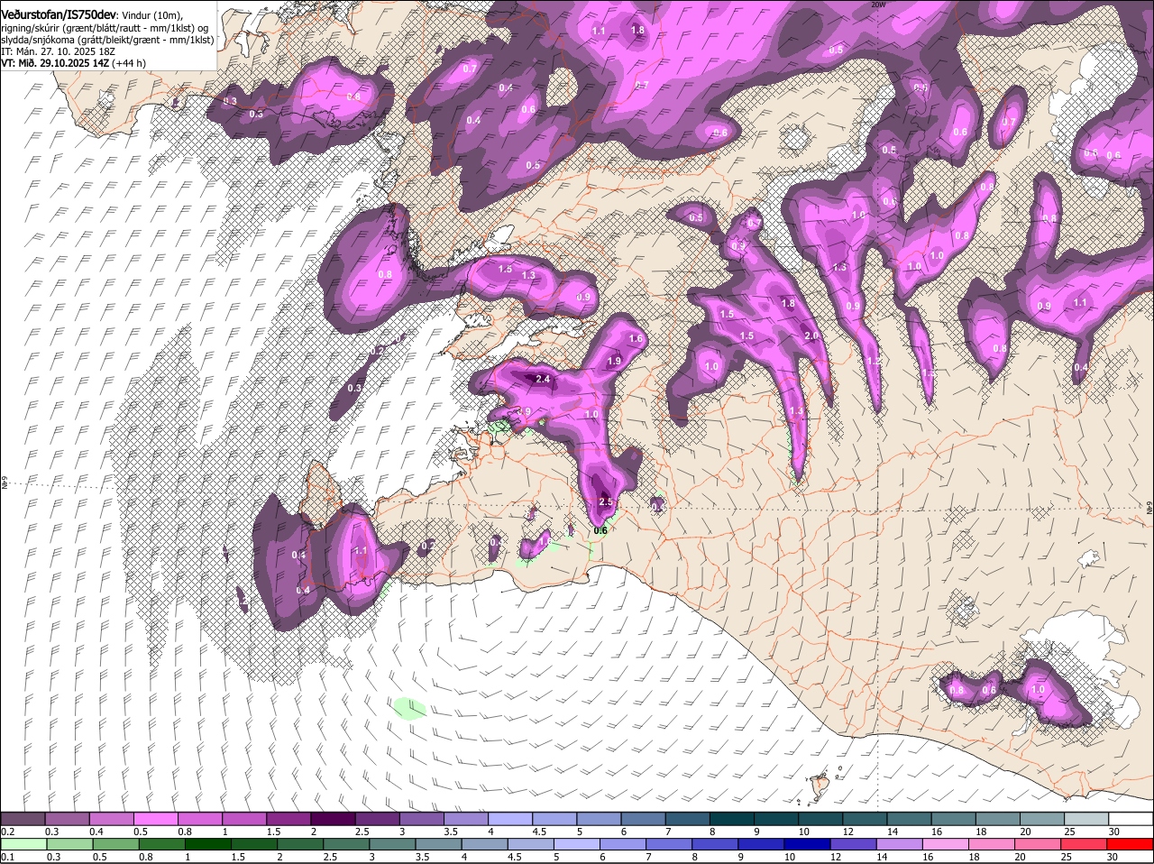
Task: Click the map precipitation value '1.6'
Action: tap(636, 338)
